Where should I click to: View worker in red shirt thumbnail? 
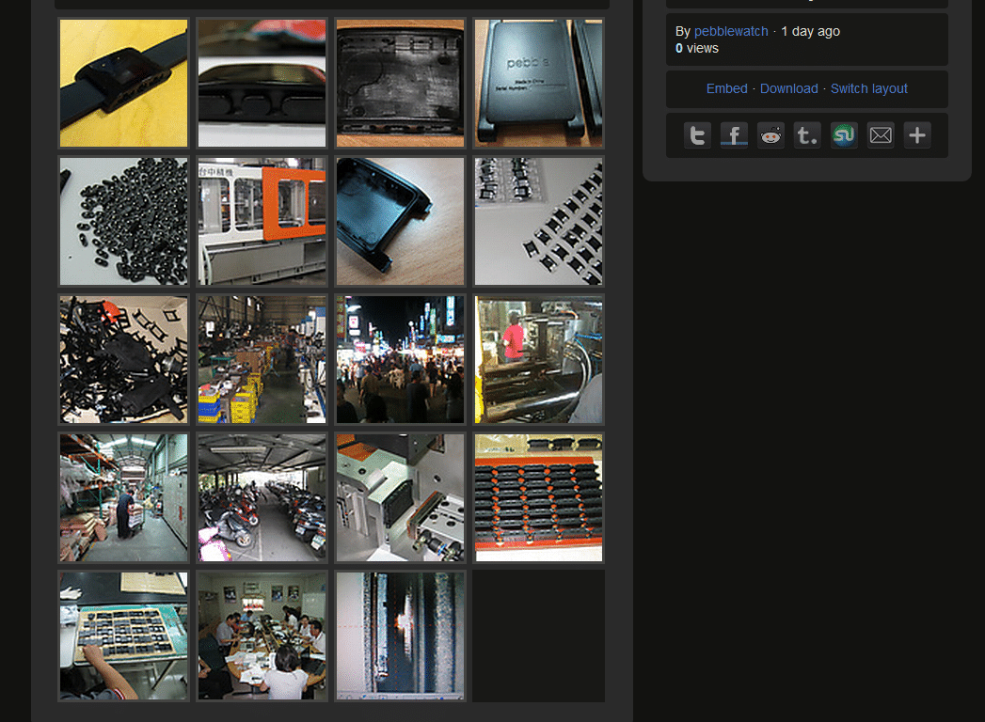pos(538,359)
